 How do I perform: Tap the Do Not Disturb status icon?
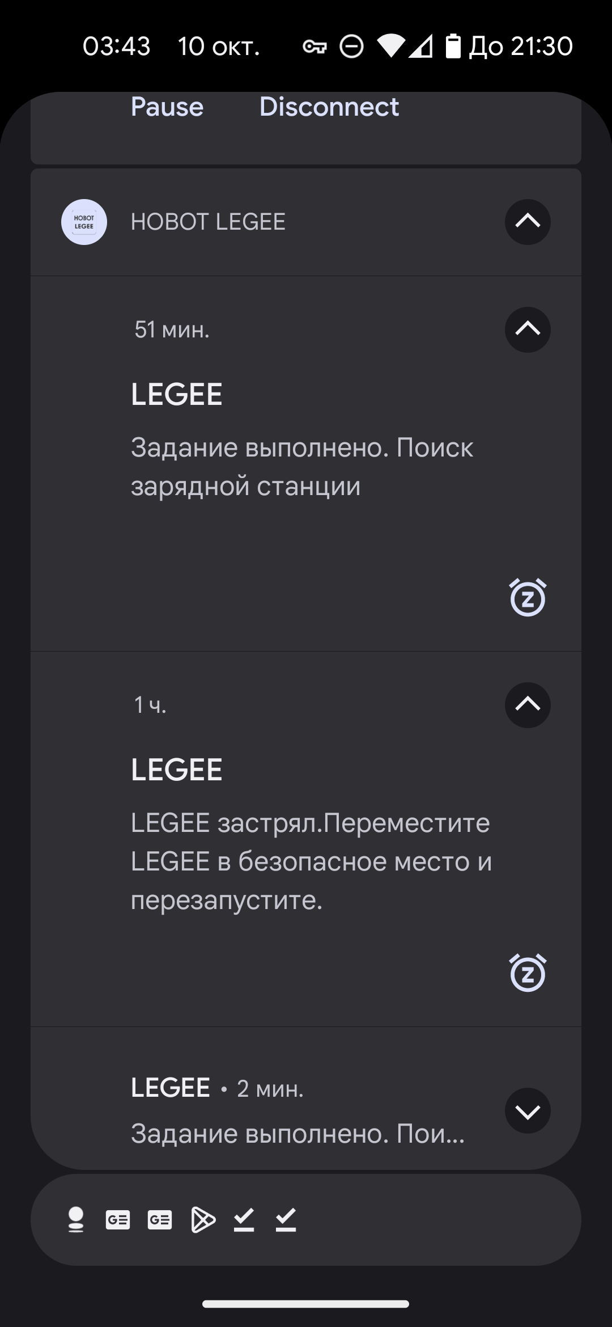[x=351, y=47]
